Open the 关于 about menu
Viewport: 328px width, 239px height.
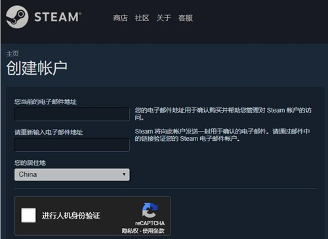[164, 18]
